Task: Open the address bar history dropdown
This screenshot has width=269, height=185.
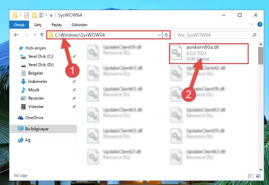Action: pos(160,35)
